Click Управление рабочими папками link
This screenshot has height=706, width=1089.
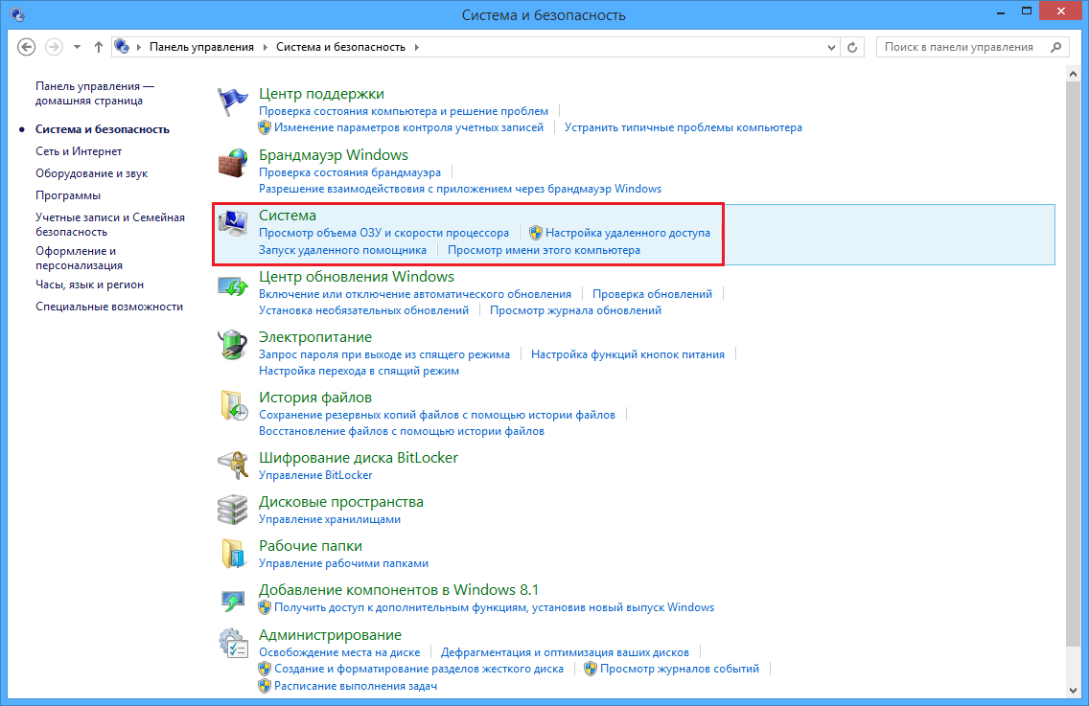tap(344, 563)
